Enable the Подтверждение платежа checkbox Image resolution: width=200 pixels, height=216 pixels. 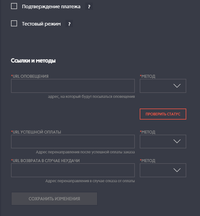(x=14, y=6)
